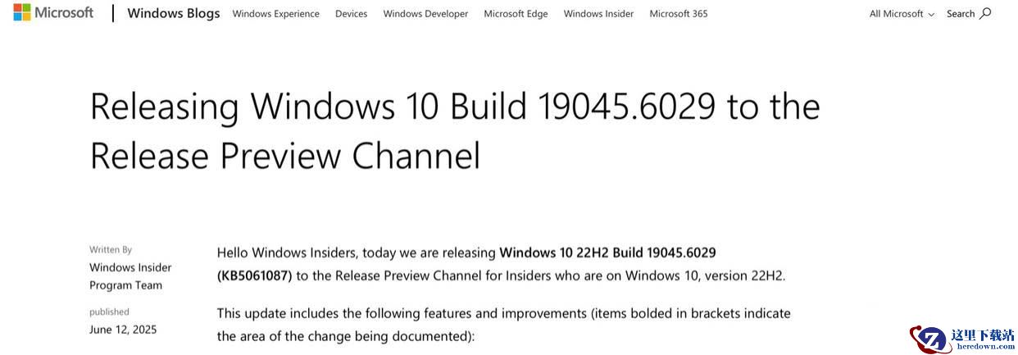Viewport: 1018px width, 355px height.
Task: Click the search magnifier icon
Action: point(985,13)
